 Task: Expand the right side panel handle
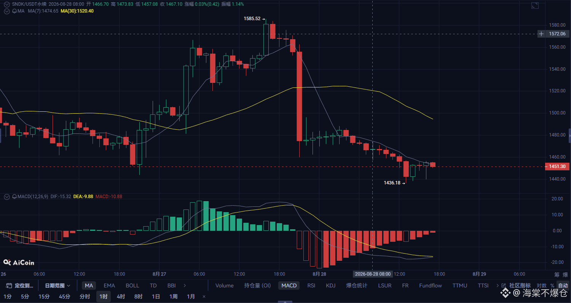569,136
